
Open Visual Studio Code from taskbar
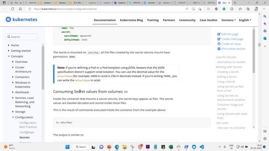point(202,147)
